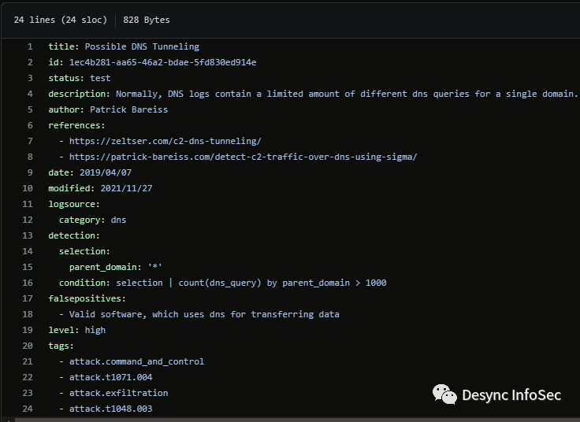Select line number 24 in the gutter
Image resolution: width=580 pixels, height=422 pixels.
click(x=28, y=409)
